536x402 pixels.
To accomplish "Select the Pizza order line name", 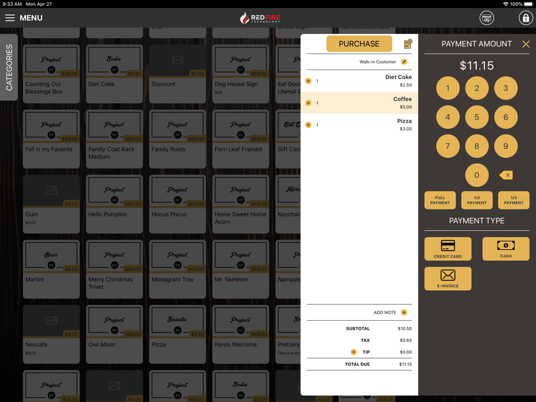I will tap(405, 121).
